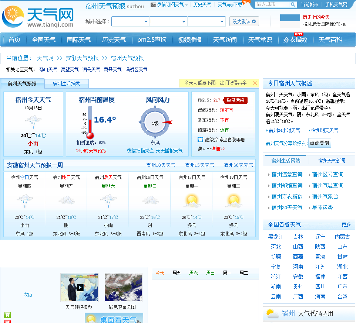356x323 pixels.
Task: Click the search magnifier icon
Action: click(293, 4)
